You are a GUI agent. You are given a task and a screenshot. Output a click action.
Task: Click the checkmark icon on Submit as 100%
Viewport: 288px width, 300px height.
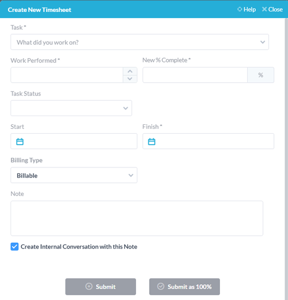[161, 287]
